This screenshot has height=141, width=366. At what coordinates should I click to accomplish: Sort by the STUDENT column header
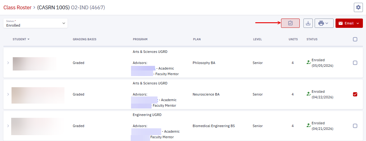coord(21,39)
